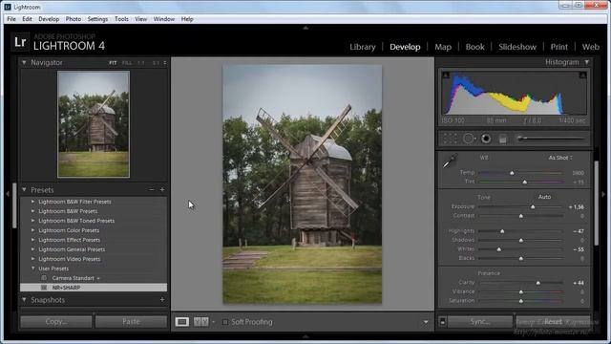Image resolution: width=611 pixels, height=344 pixels.
Task: Open the File menu
Action: (11, 19)
